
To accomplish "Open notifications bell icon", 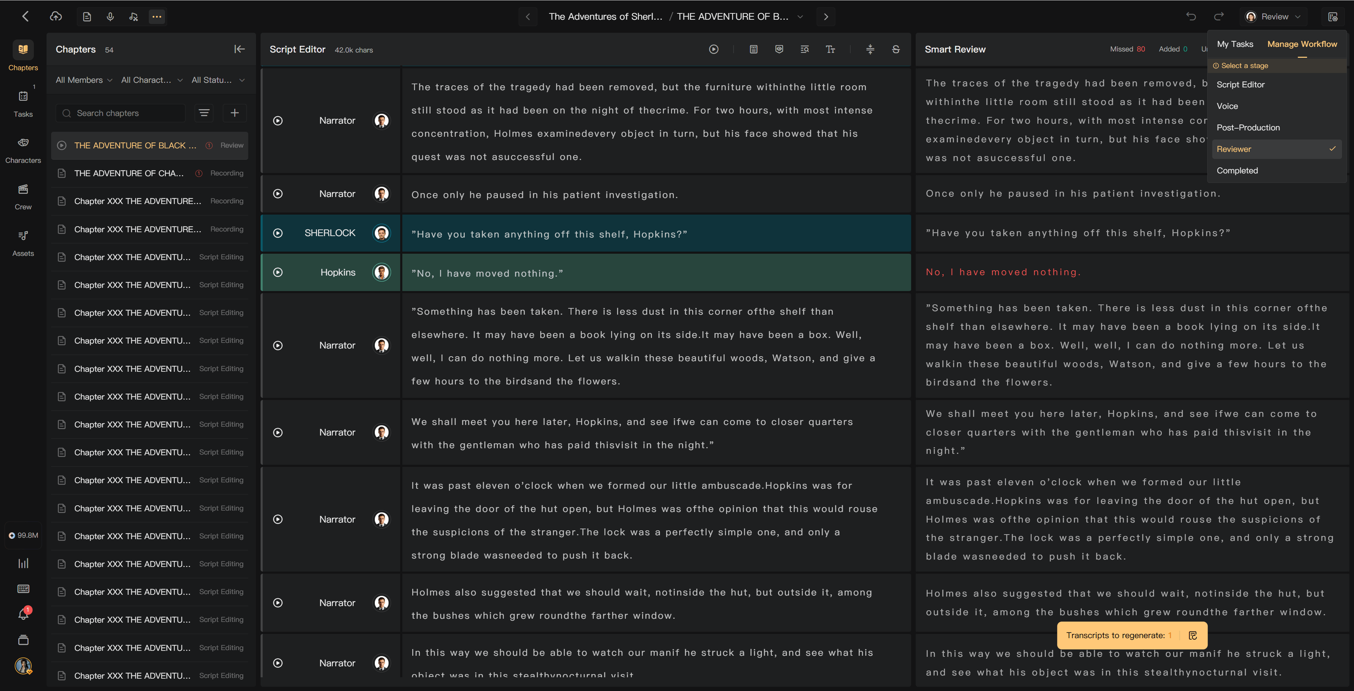I will click(x=23, y=613).
